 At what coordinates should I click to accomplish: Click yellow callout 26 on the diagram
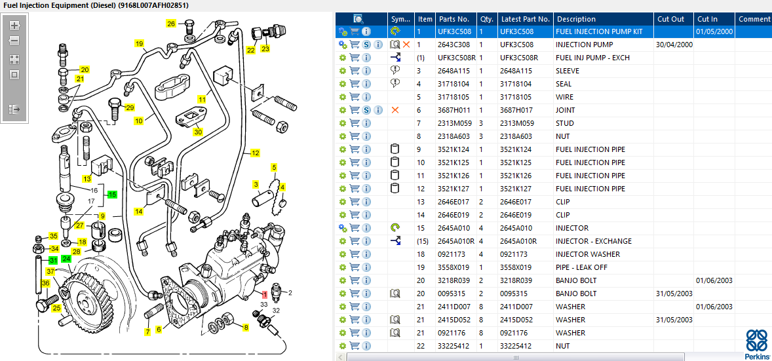coord(171,24)
